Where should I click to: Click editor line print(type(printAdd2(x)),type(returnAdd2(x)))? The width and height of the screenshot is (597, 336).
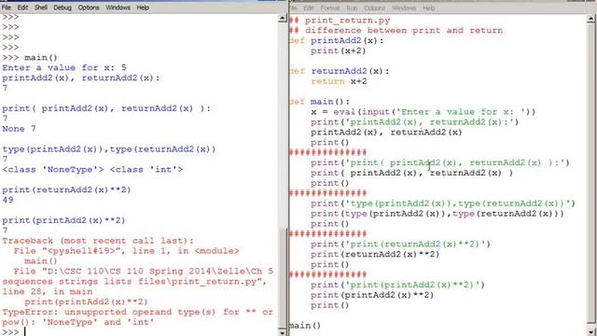tap(437, 214)
